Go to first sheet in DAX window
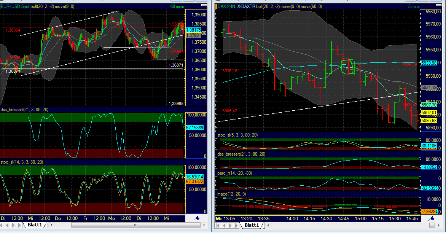 (218, 225)
